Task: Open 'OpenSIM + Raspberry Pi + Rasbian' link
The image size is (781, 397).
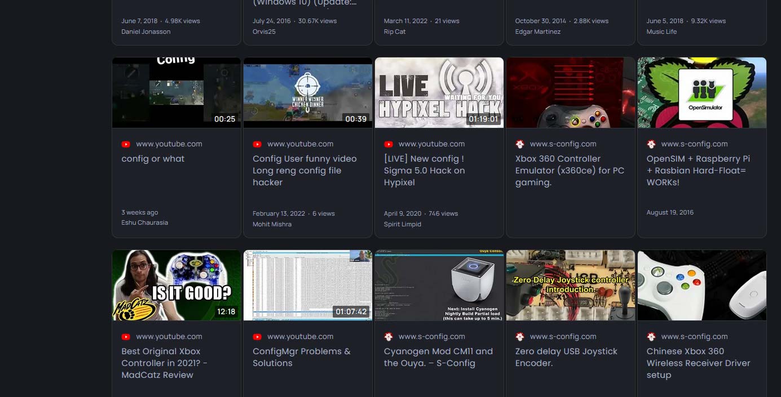Action: [x=698, y=171]
